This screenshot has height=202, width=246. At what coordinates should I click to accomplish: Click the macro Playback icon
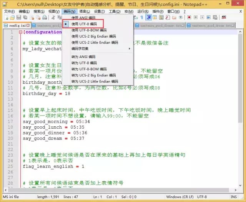click(202, 17)
